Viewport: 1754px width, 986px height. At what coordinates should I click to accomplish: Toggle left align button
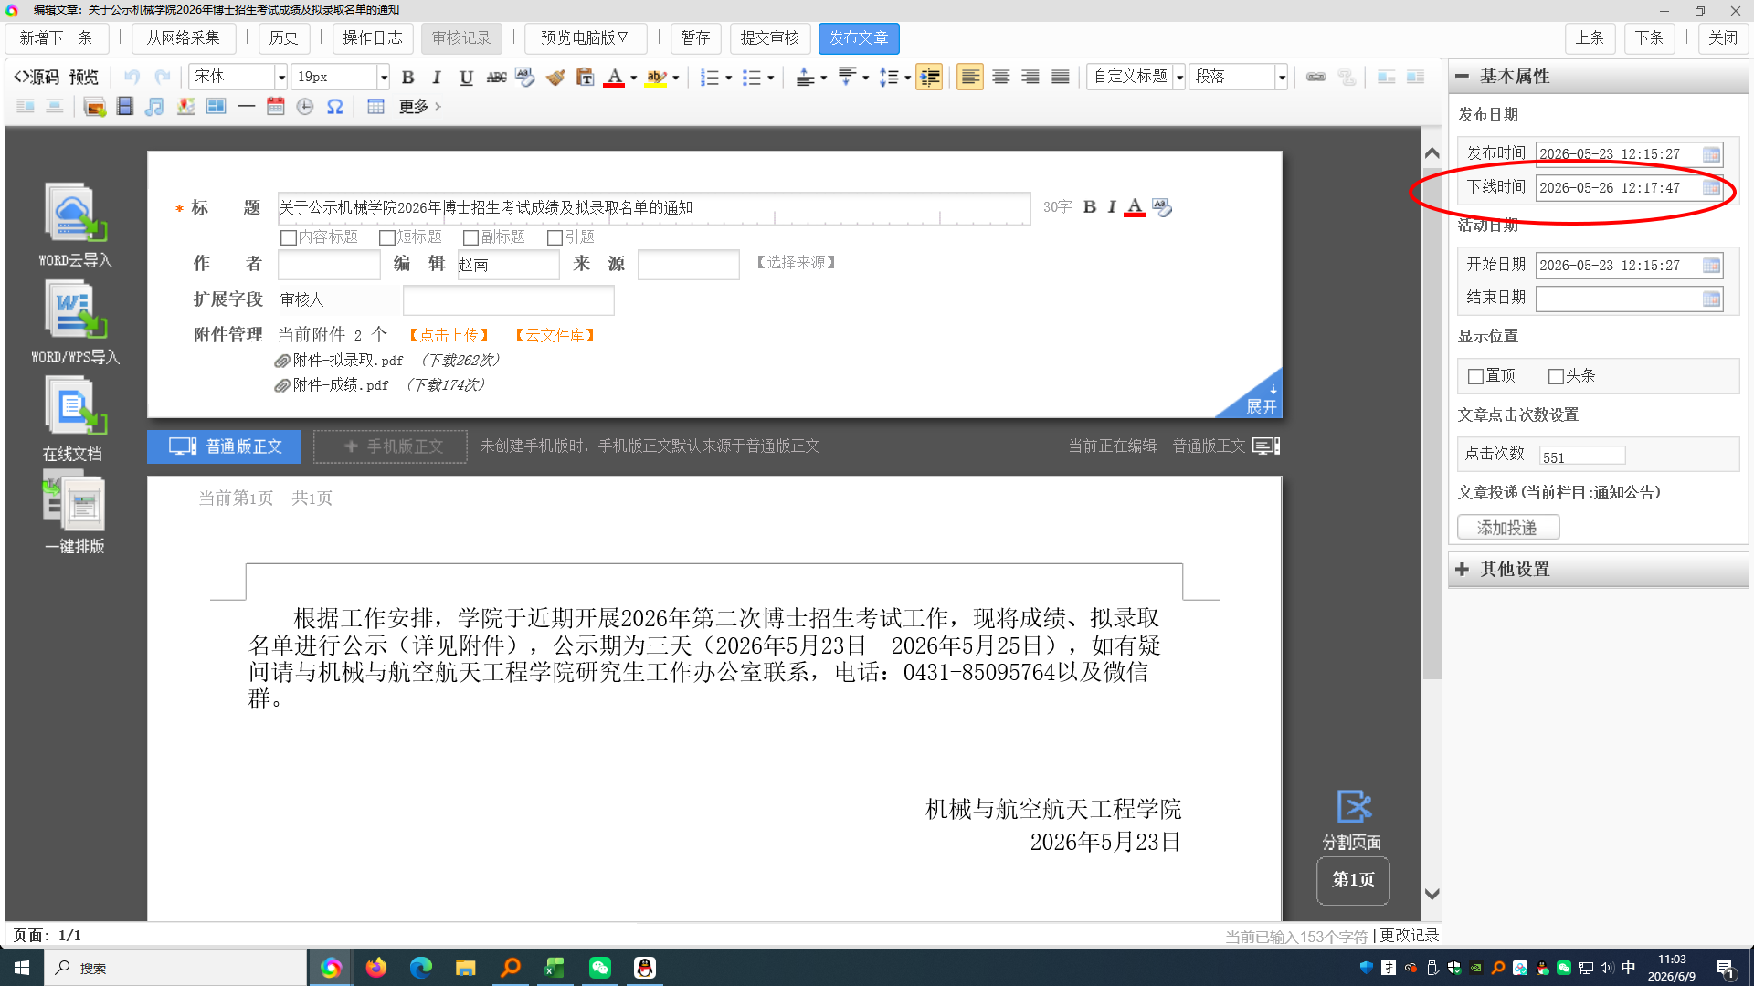(970, 78)
